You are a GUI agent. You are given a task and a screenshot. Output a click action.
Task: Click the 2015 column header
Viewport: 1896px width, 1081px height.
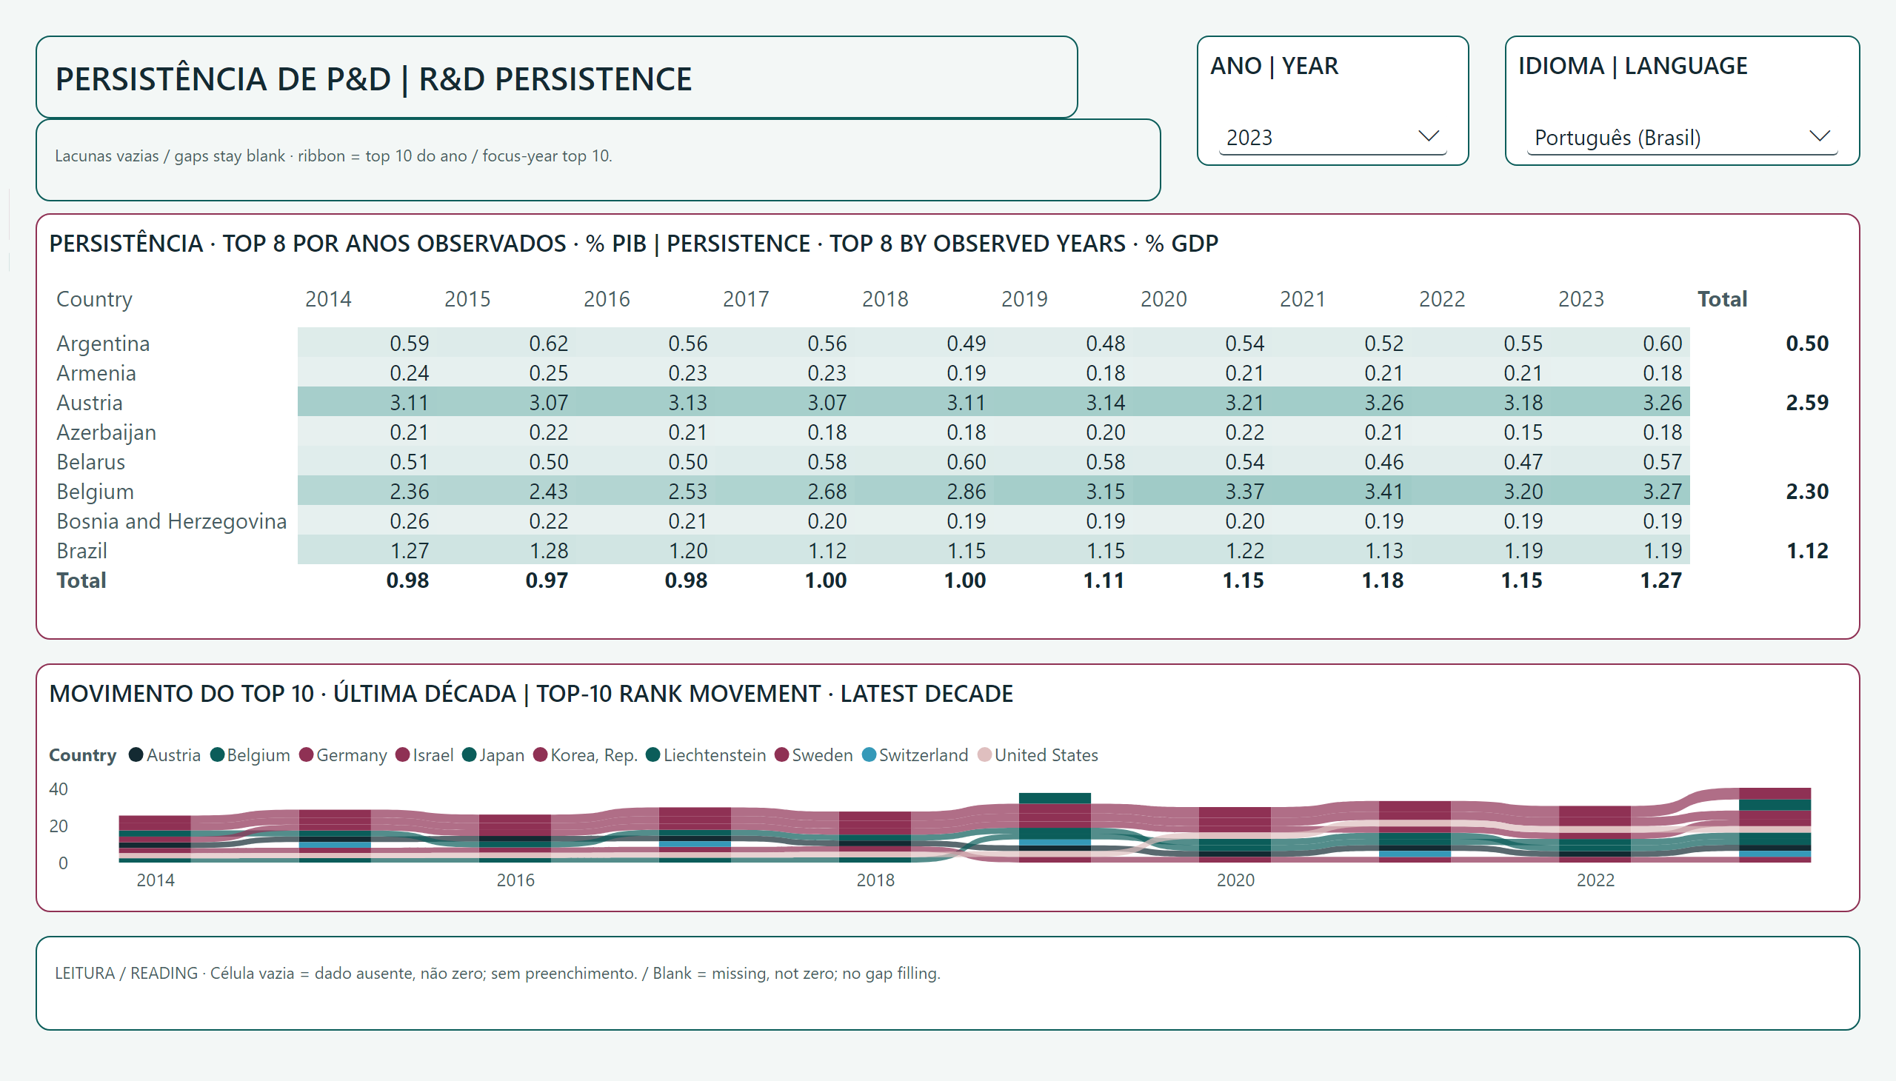click(x=467, y=299)
